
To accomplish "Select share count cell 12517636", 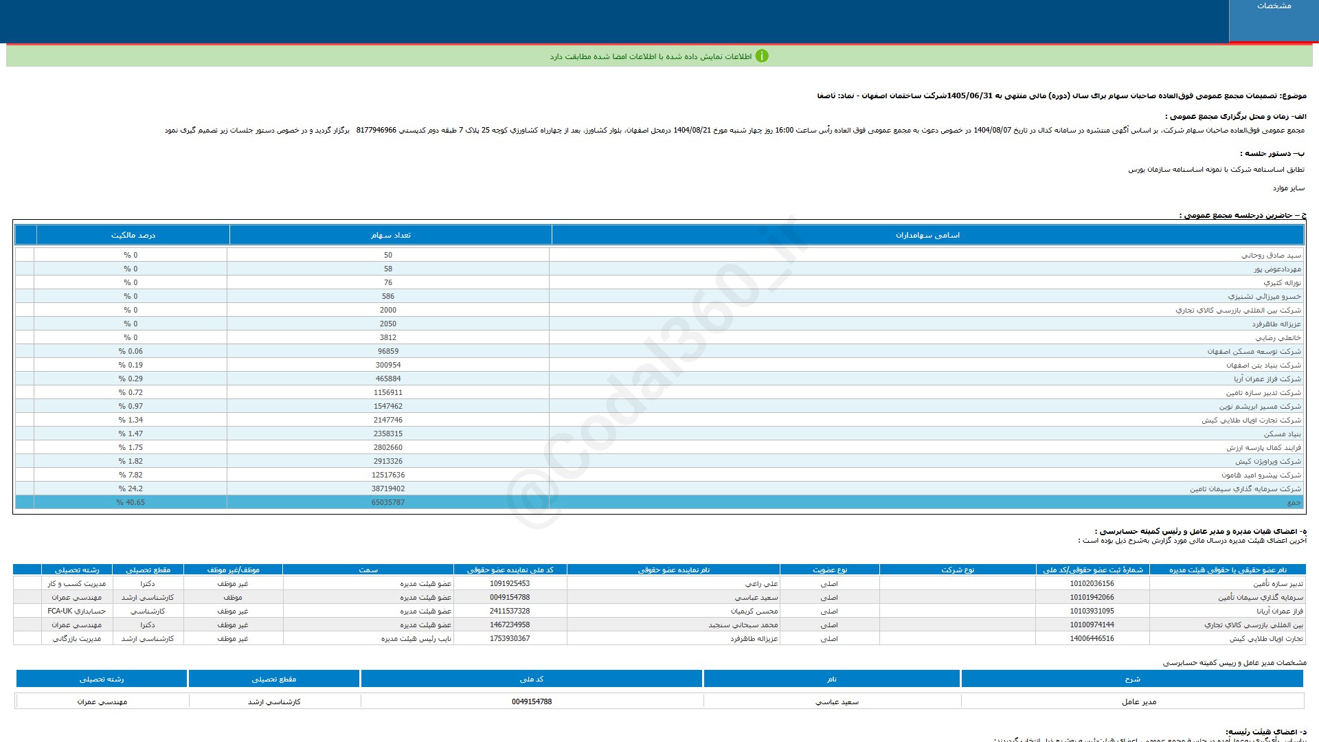I will point(388,475).
